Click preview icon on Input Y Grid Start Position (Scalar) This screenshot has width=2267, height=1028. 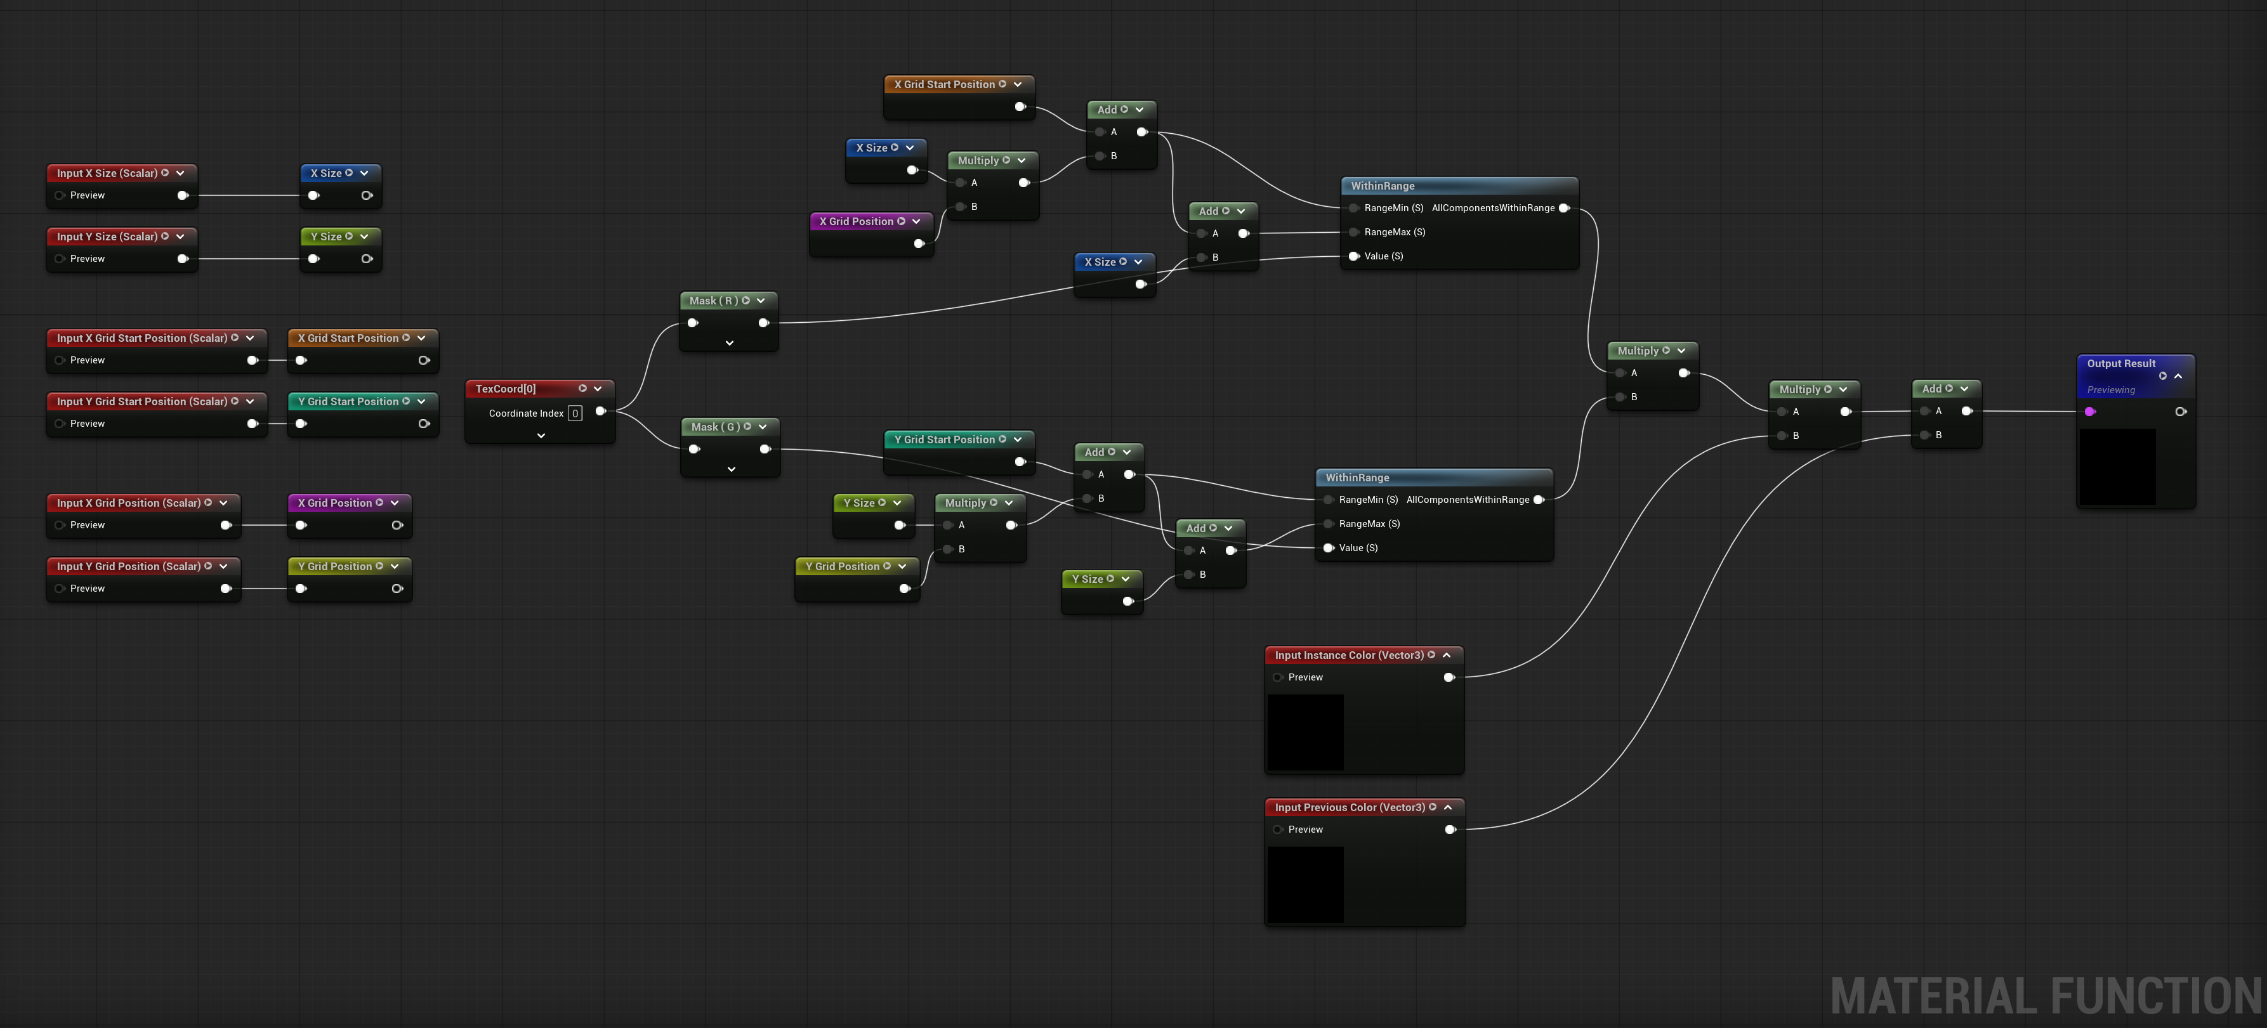point(234,401)
